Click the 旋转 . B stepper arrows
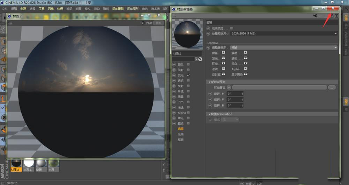Screen dimensions: 349x185 pos(242,105)
